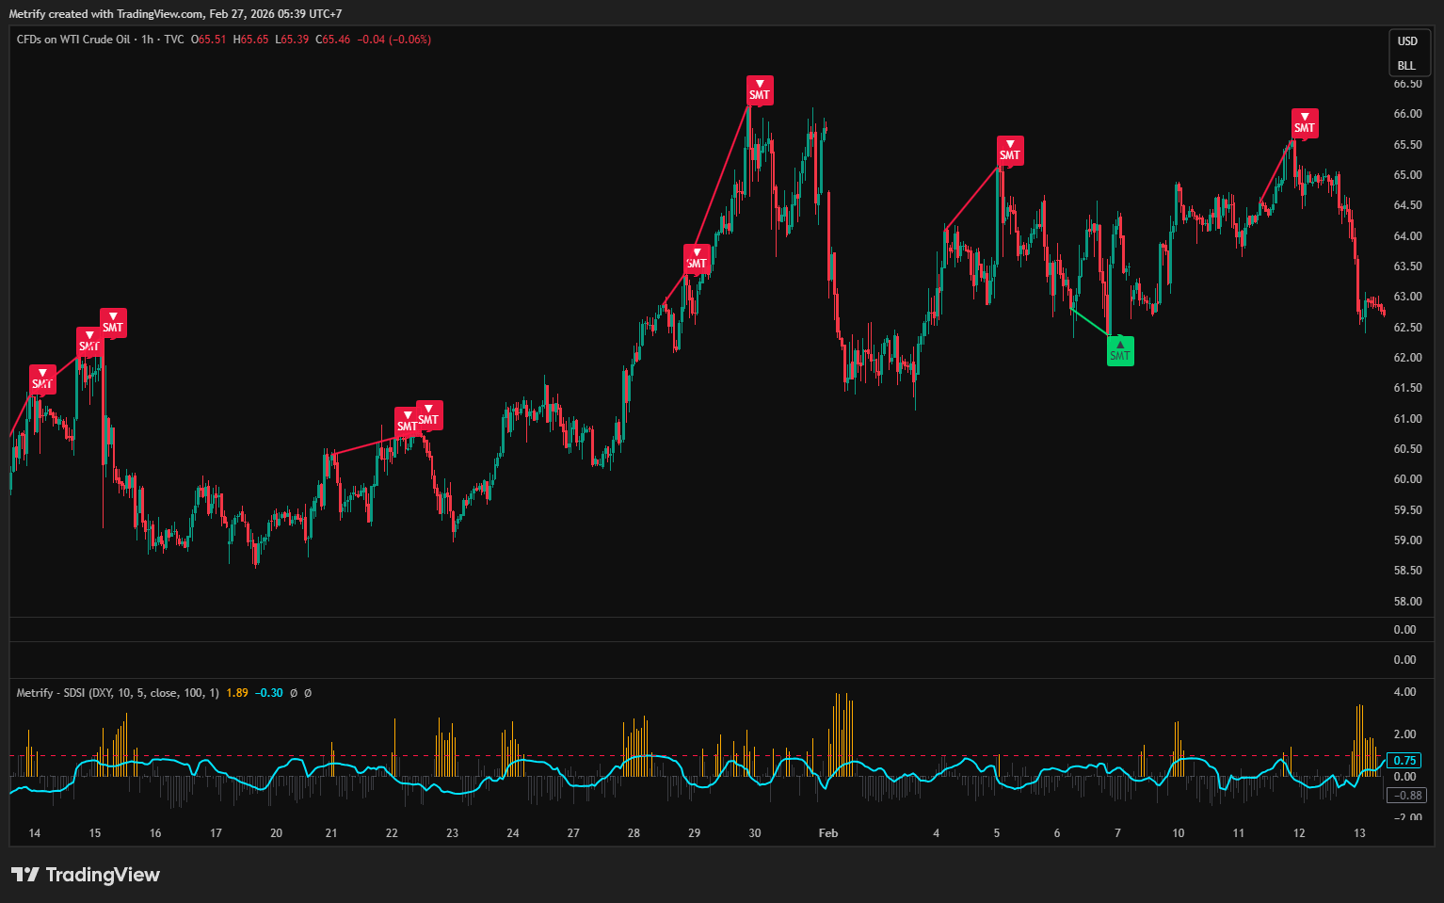The width and height of the screenshot is (1444, 903).
Task: Select the 65.00 price axis label
Action: click(1407, 175)
